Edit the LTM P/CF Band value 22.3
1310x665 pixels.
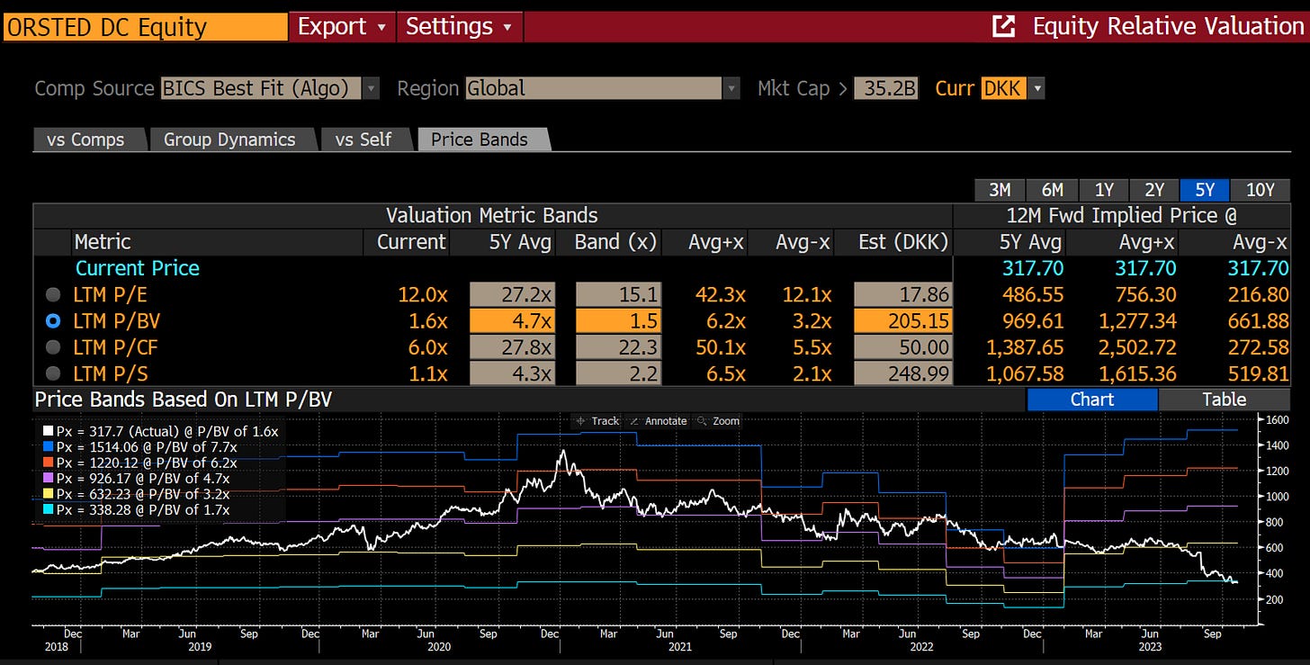click(x=616, y=346)
